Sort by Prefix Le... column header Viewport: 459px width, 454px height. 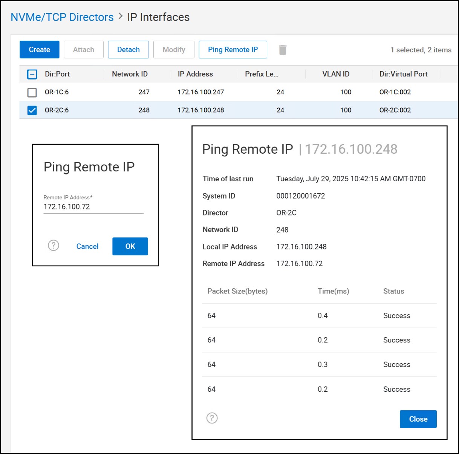click(262, 74)
